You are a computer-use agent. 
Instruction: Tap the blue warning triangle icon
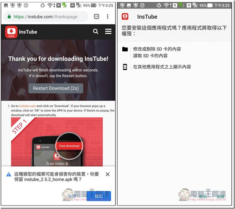(x=9, y=174)
